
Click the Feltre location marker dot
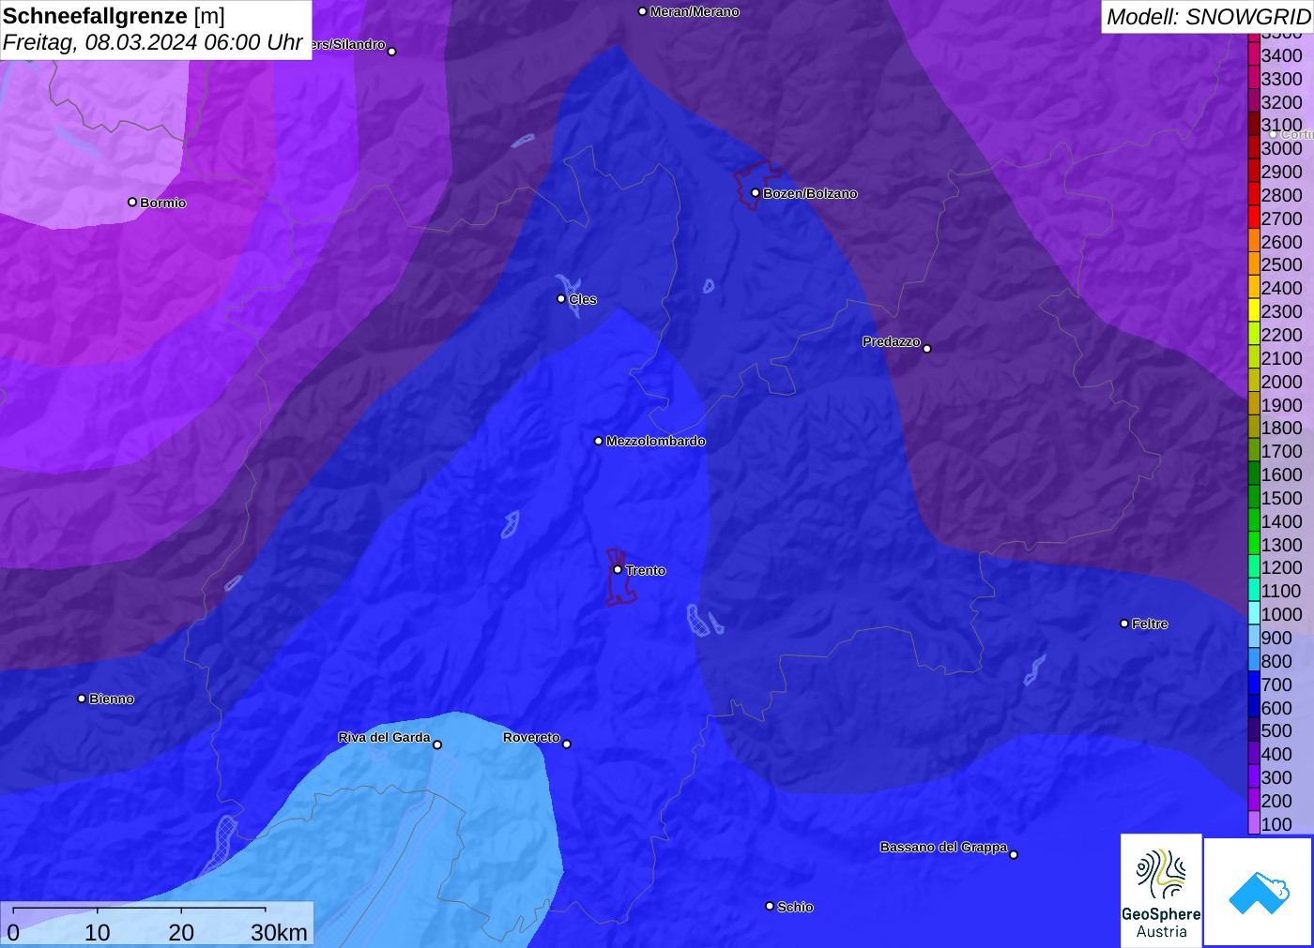click(x=1124, y=624)
